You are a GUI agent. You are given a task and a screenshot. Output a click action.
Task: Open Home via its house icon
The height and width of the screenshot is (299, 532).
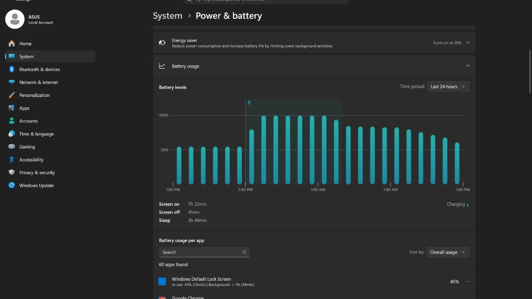pyautogui.click(x=12, y=44)
